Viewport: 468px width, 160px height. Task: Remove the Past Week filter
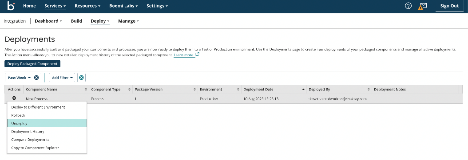pos(36,78)
